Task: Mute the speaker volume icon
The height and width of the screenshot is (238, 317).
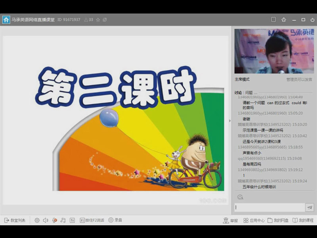Action: click(x=46, y=220)
